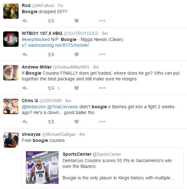The height and width of the screenshot is (189, 187).
Task: Reply to Rod's "Boogie dropped 55" tweet
Action: pos(25,21)
